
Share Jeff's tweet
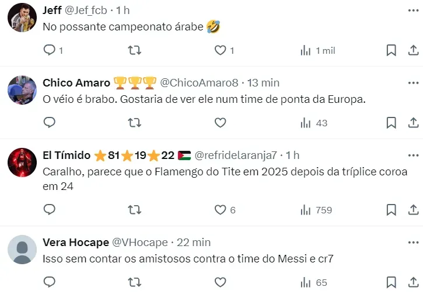coord(411,51)
